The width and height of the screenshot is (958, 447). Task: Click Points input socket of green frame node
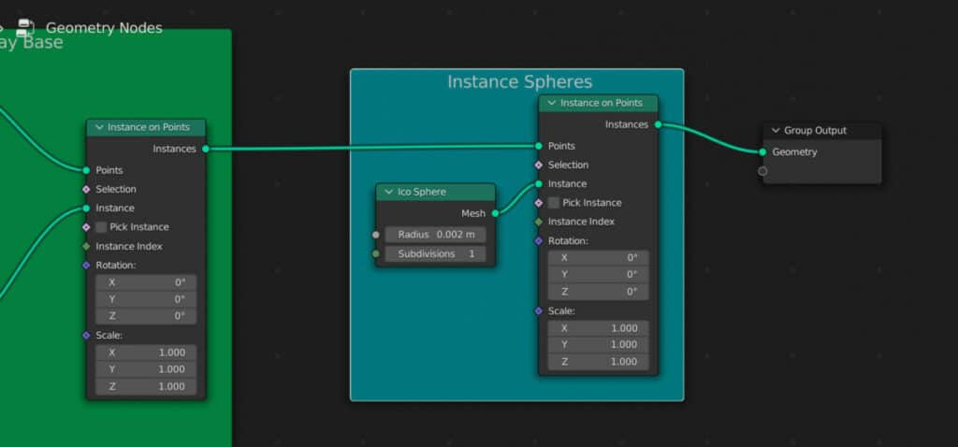click(x=86, y=170)
